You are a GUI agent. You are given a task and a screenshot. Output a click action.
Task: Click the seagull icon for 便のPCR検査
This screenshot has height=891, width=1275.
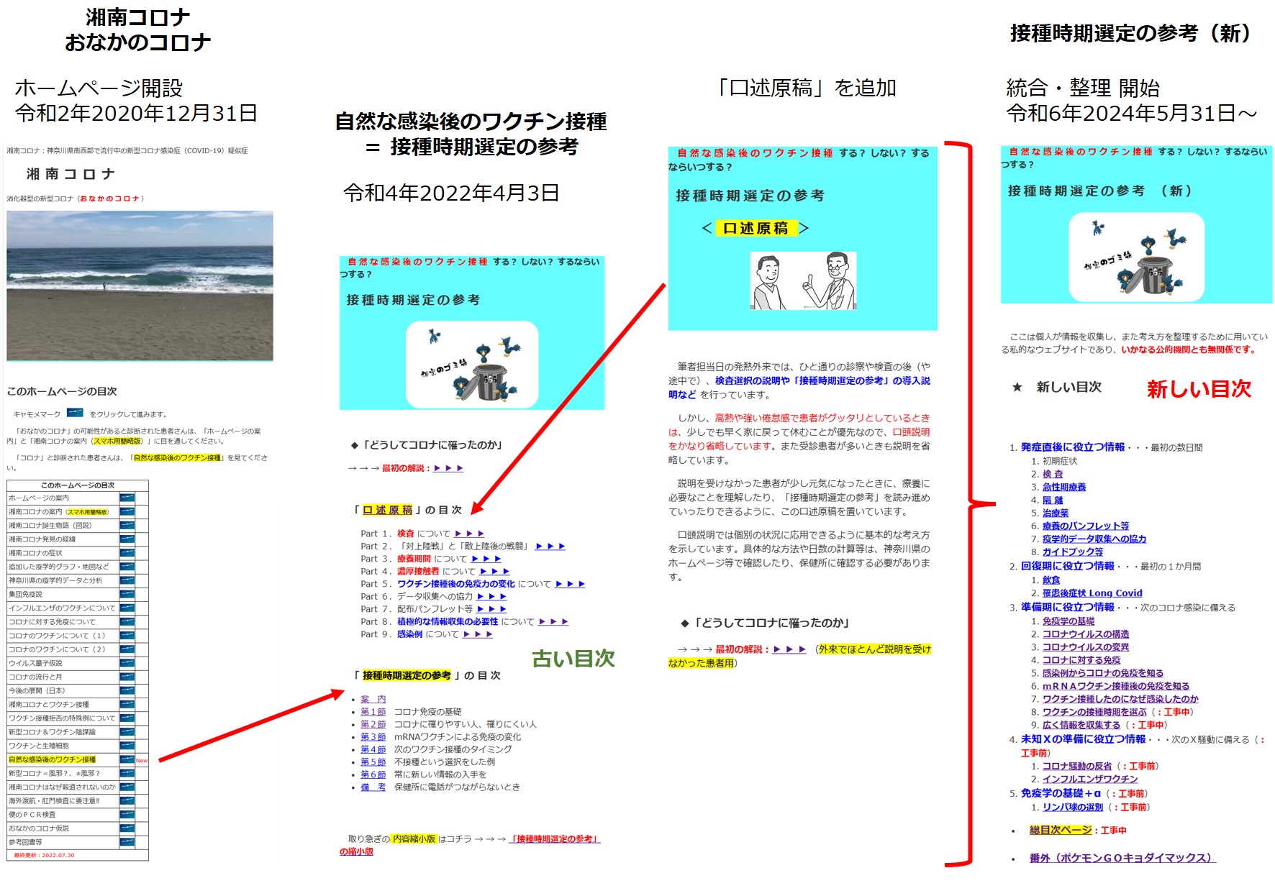coord(127,815)
